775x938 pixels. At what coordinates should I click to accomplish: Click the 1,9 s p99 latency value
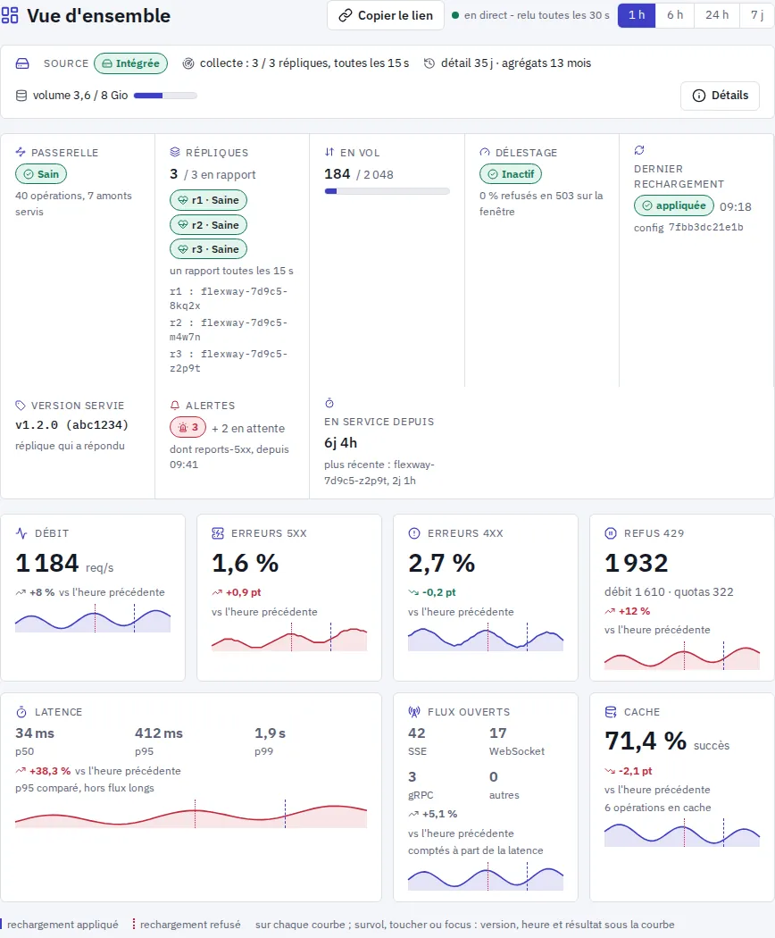(x=271, y=733)
